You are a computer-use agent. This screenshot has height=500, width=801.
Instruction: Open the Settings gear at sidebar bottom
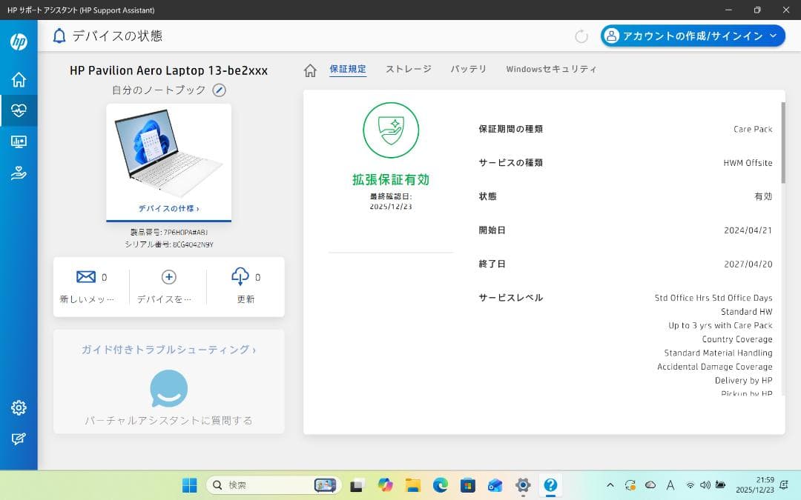(19, 407)
